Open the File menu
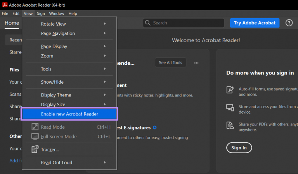 5,14
